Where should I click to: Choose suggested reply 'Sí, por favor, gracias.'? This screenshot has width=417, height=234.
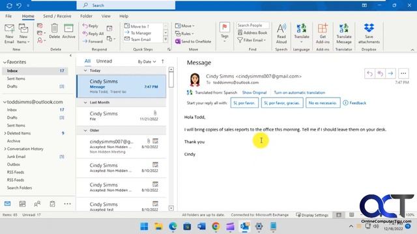(282, 103)
